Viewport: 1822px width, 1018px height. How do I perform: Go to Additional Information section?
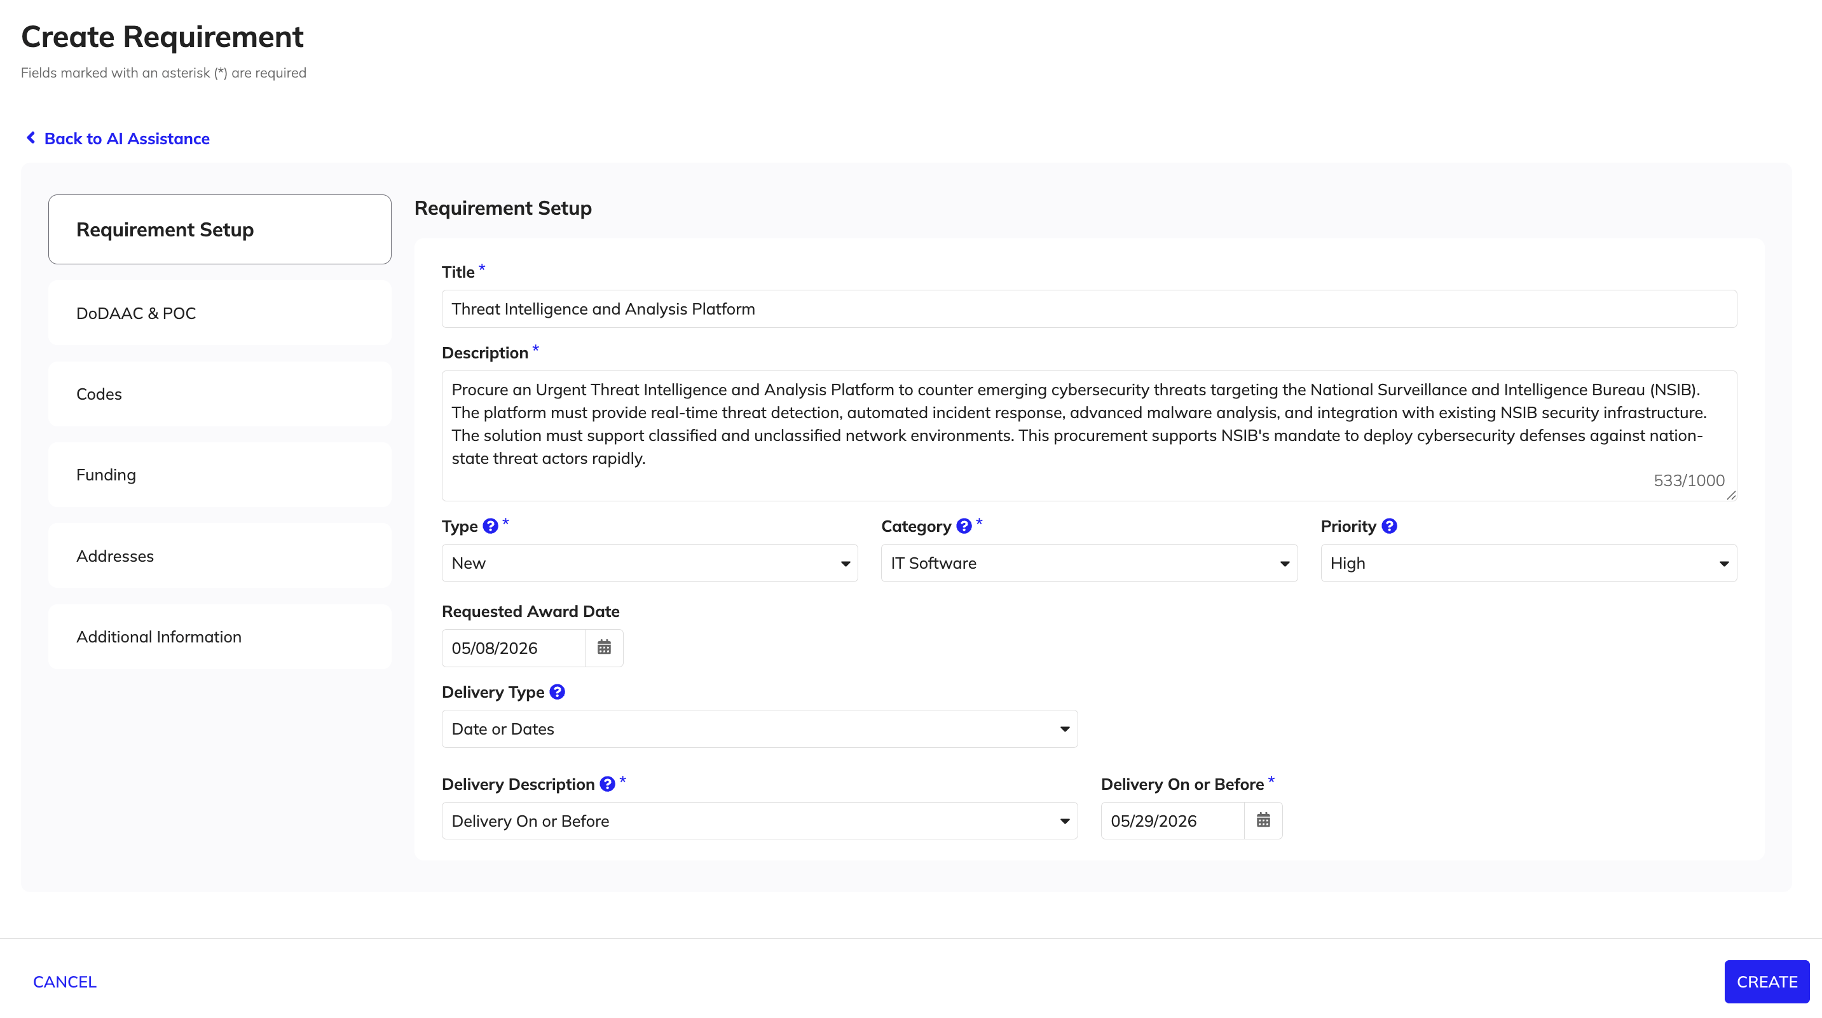[219, 637]
